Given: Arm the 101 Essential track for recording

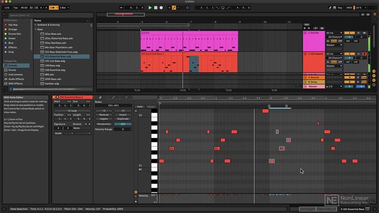Looking at the screenshot, I should click(365, 54).
